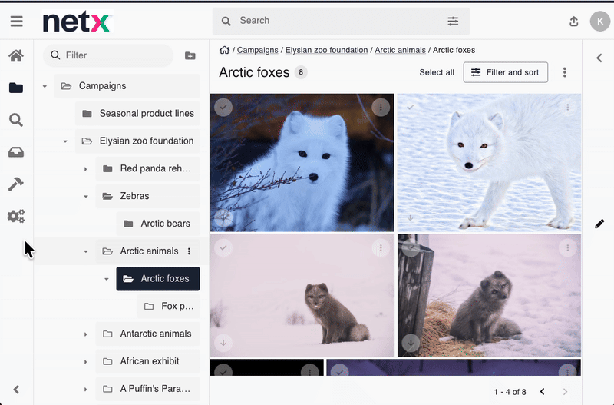
Task: Check the gray fox in snow image
Action: coord(223,247)
